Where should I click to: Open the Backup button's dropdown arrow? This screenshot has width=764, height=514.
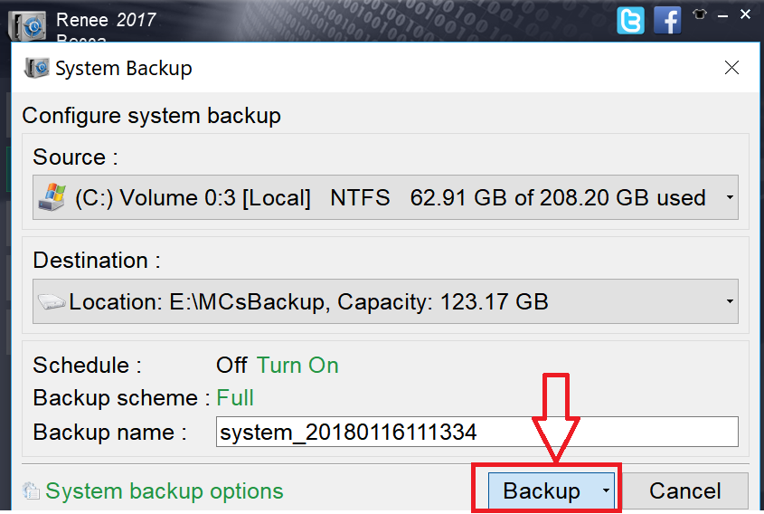(x=606, y=490)
